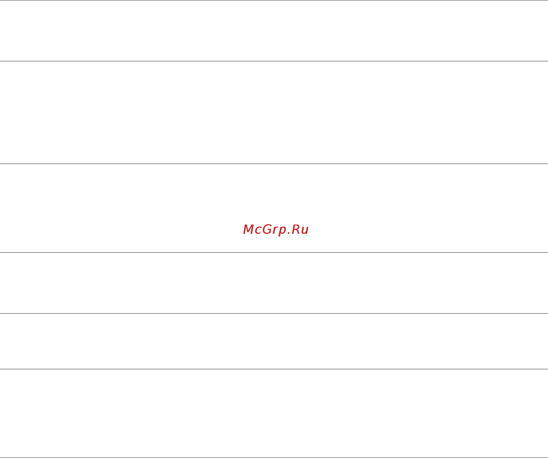548x458 pixels.
Task: Click the capital R in McGrp.Ru
Action: [296, 229]
